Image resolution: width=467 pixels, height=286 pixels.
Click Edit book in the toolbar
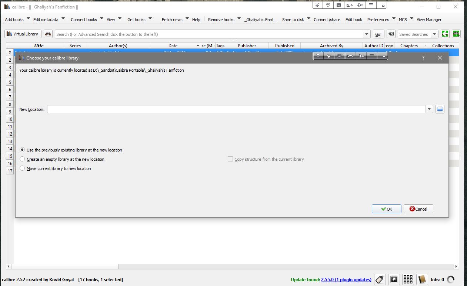[x=354, y=20]
